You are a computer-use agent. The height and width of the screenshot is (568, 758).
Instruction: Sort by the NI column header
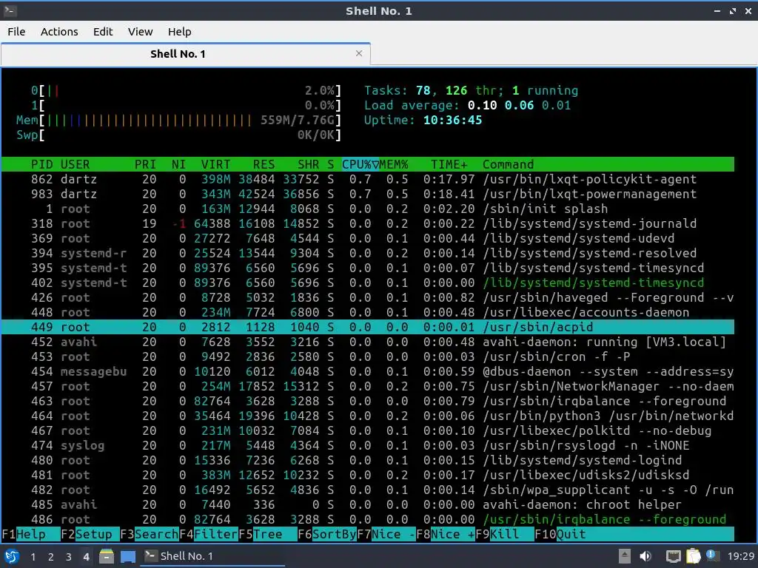point(178,164)
